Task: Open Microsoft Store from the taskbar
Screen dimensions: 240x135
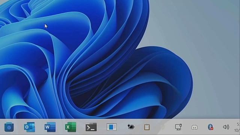Action: [x=9, y=127]
